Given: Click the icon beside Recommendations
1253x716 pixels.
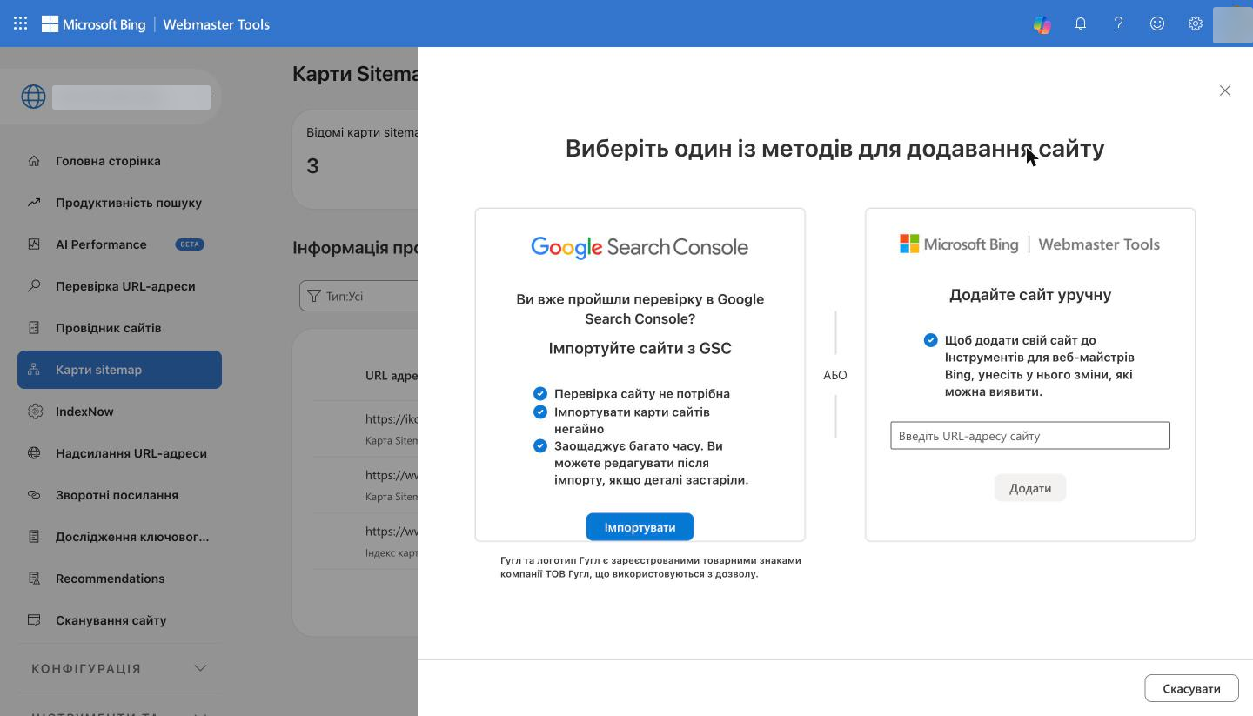Looking at the screenshot, I should pyautogui.click(x=34, y=578).
